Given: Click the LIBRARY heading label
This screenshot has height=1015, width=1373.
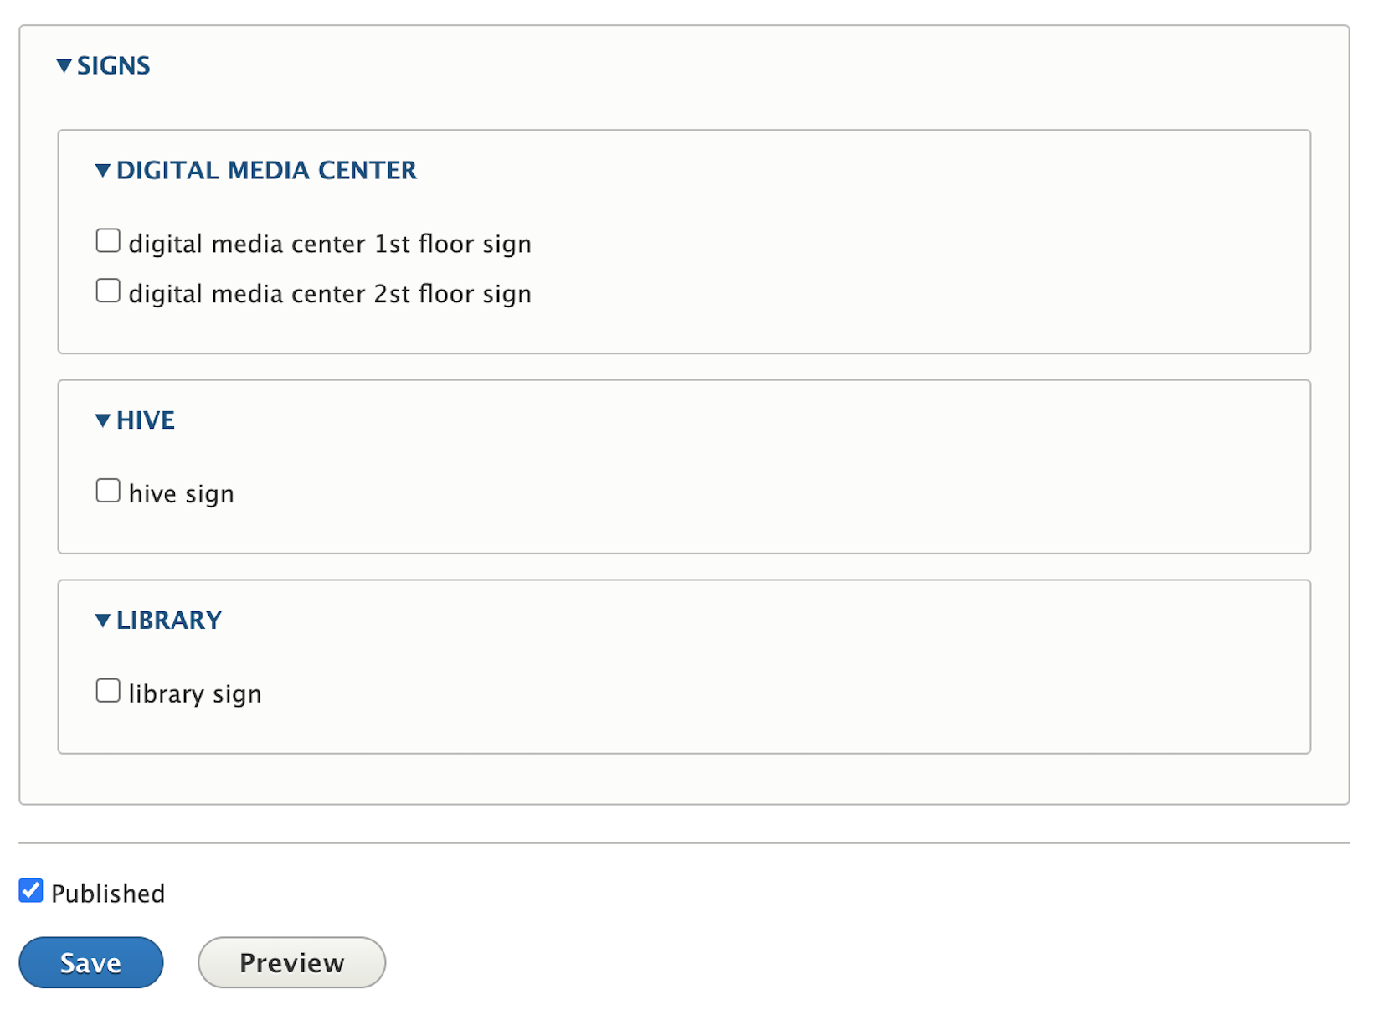Looking at the screenshot, I should [x=168, y=620].
